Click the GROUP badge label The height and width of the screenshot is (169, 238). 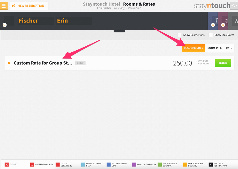pyautogui.click(x=80, y=63)
